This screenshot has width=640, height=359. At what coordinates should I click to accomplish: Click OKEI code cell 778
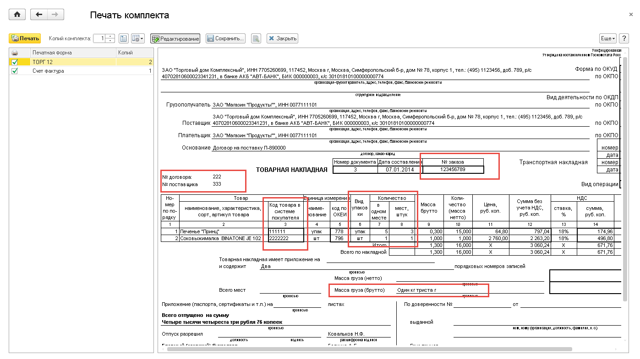point(339,231)
